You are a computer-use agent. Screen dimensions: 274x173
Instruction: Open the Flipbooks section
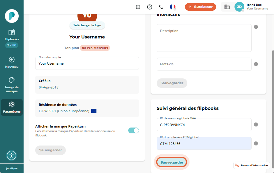click(12, 35)
